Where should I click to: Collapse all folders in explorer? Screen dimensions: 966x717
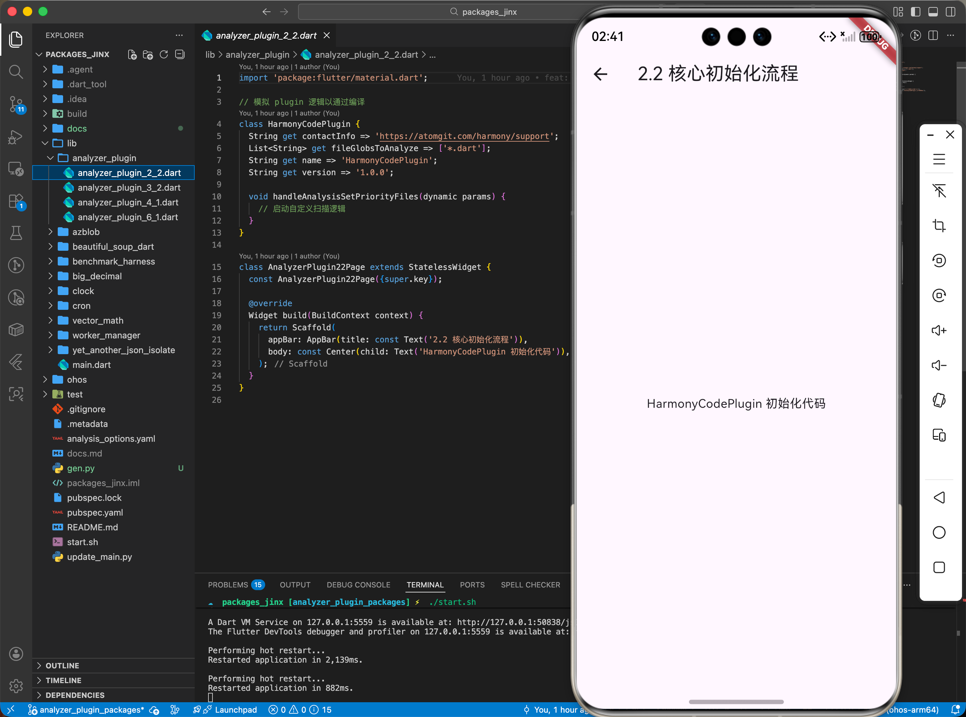tap(180, 54)
